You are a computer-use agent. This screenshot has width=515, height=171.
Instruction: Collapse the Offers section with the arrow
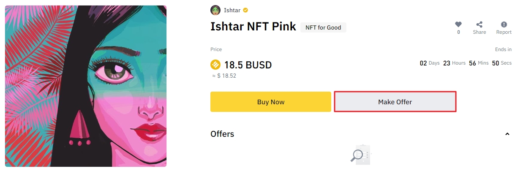[507, 134]
